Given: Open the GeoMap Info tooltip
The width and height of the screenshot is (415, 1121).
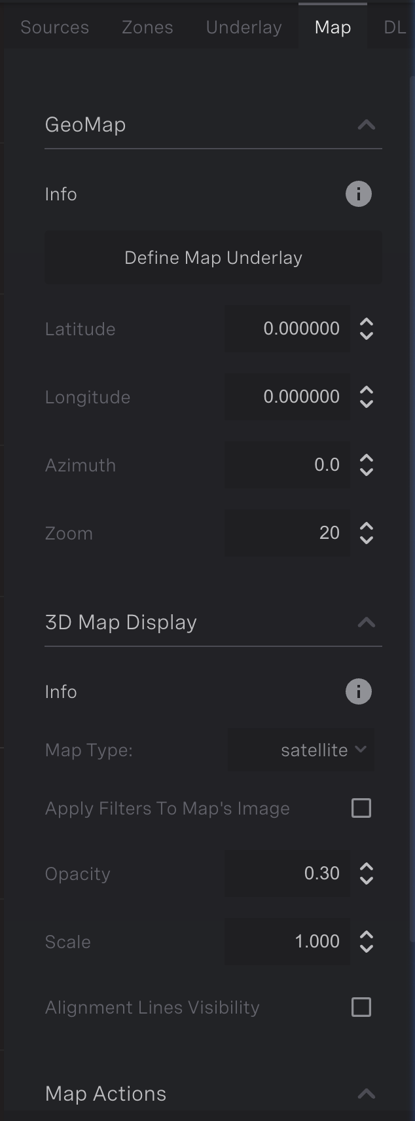Looking at the screenshot, I should 358,194.
